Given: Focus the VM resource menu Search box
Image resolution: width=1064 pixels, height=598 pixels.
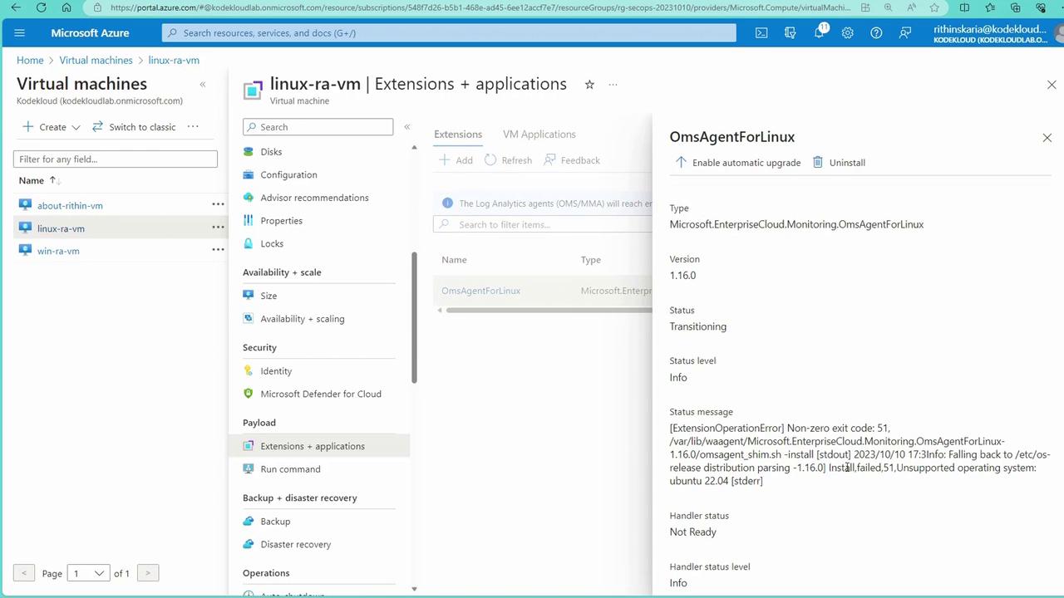Looking at the screenshot, I should click(318, 127).
